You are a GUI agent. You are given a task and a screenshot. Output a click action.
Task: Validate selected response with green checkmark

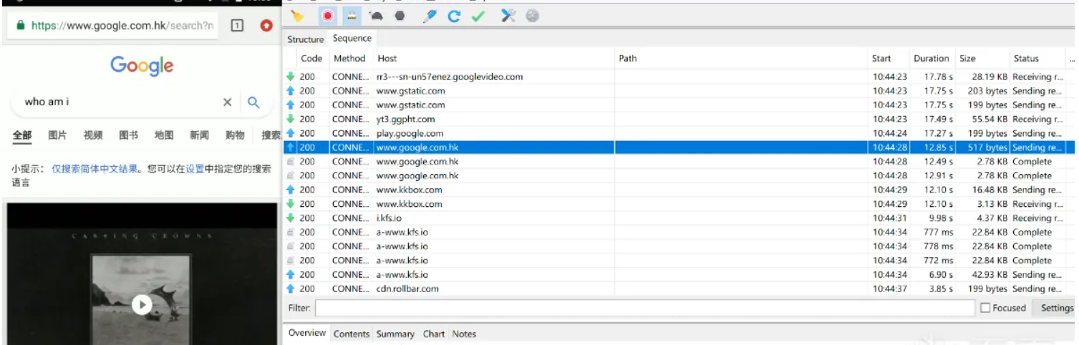(478, 15)
